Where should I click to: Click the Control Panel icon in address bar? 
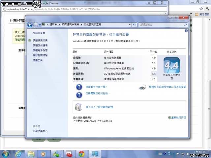click(x=44, y=24)
